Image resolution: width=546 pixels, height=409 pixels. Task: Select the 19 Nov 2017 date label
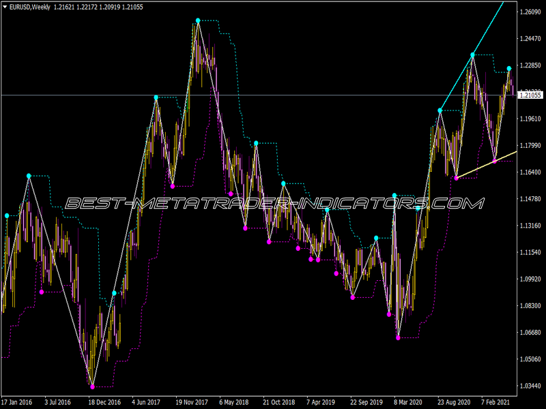pos(192,402)
